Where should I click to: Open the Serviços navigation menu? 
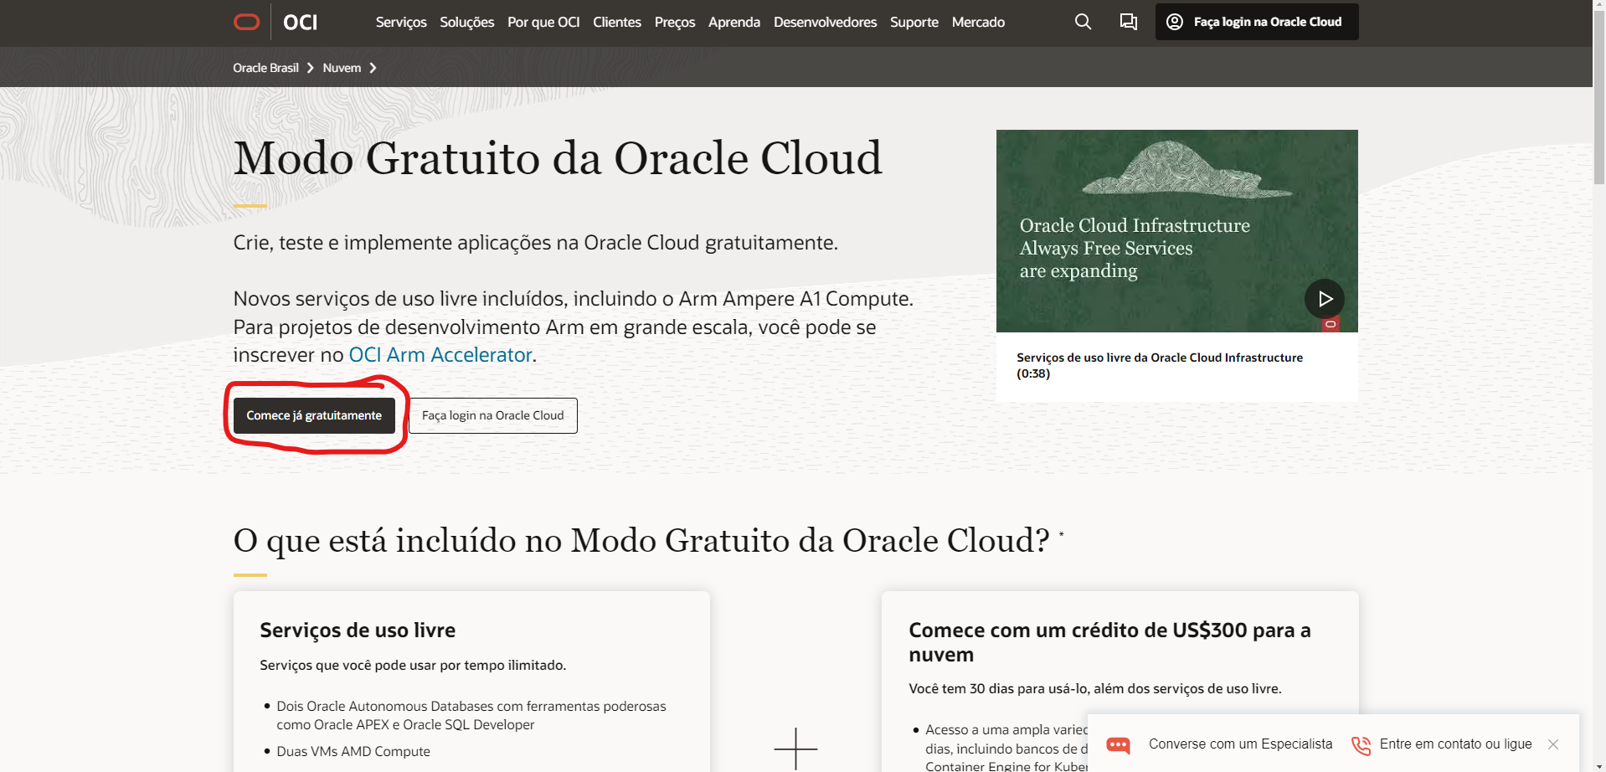401,22
